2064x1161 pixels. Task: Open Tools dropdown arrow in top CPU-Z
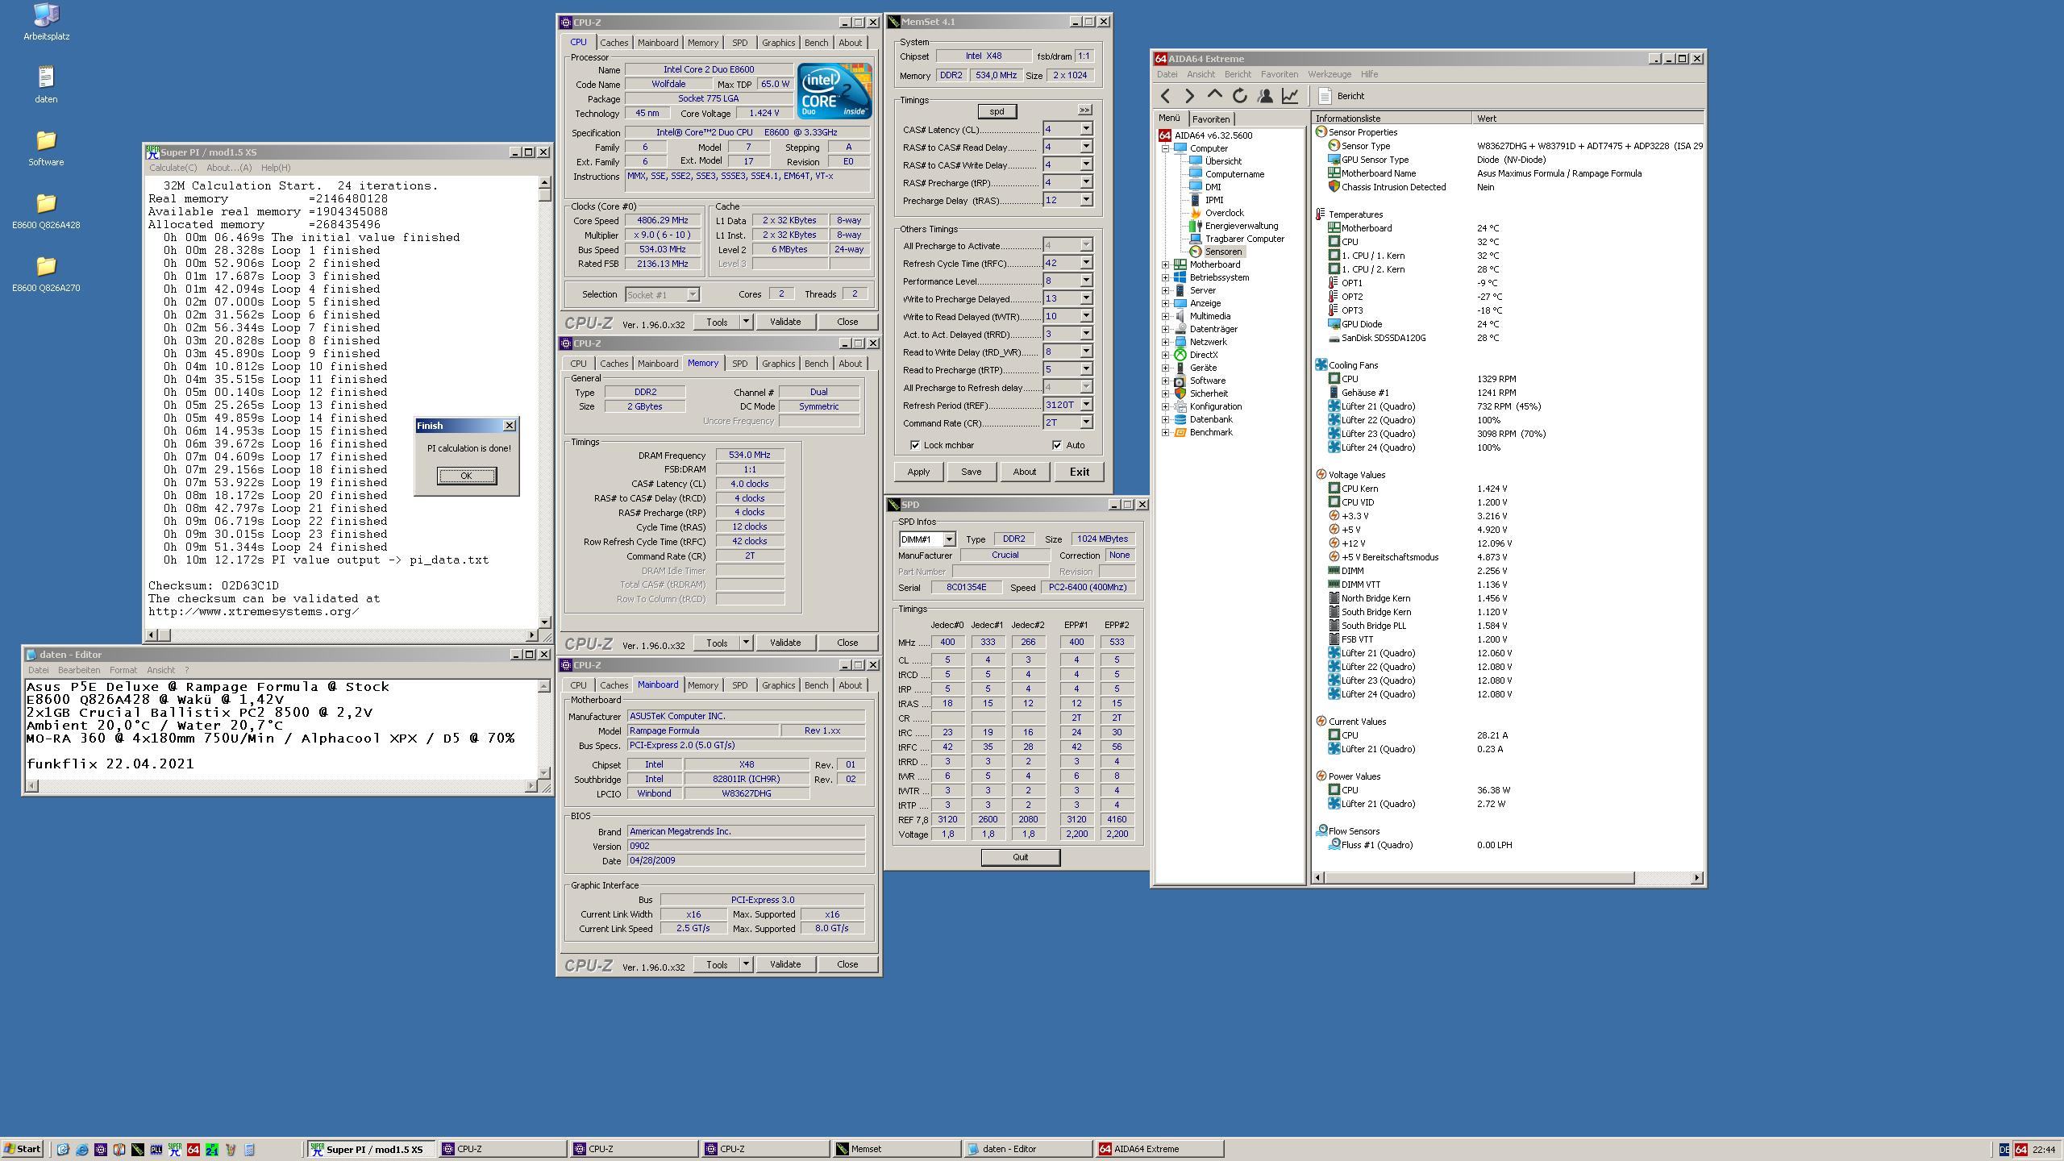pyautogui.click(x=746, y=322)
